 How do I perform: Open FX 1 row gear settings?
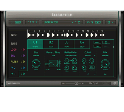[x=24, y=74]
